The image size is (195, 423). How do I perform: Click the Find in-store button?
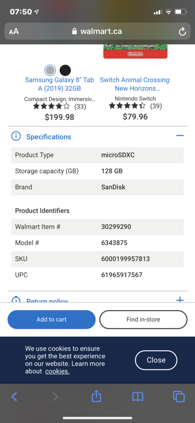143,320
